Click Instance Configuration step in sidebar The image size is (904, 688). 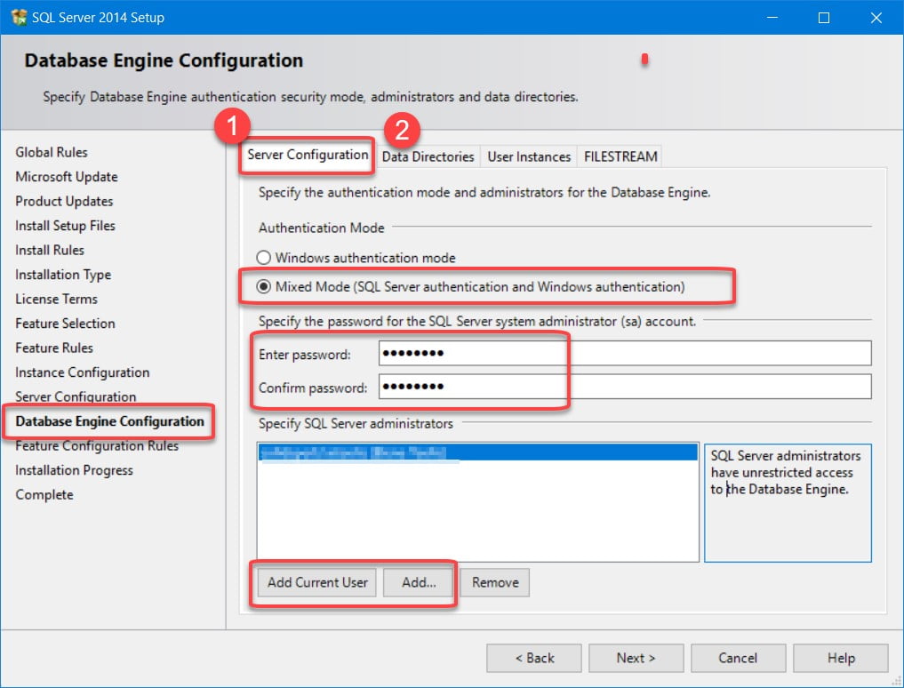tap(83, 372)
